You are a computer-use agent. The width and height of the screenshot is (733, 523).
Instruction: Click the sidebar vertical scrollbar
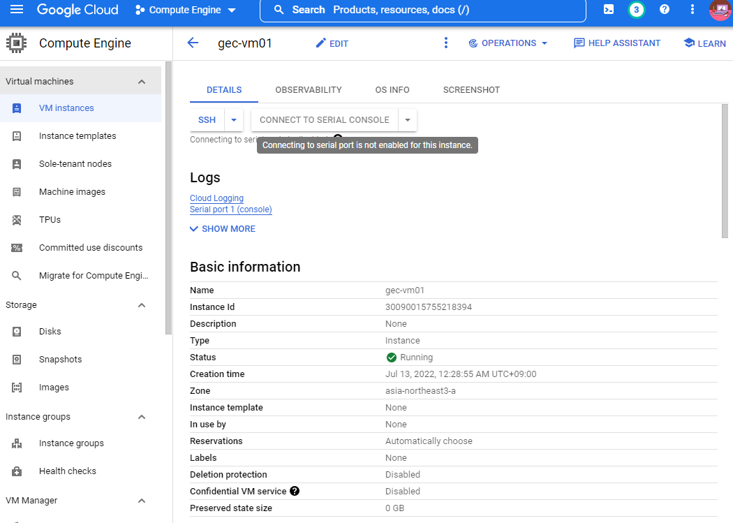168,198
